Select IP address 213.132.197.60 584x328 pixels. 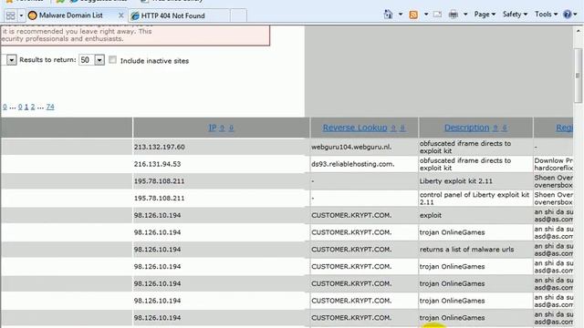click(160, 147)
